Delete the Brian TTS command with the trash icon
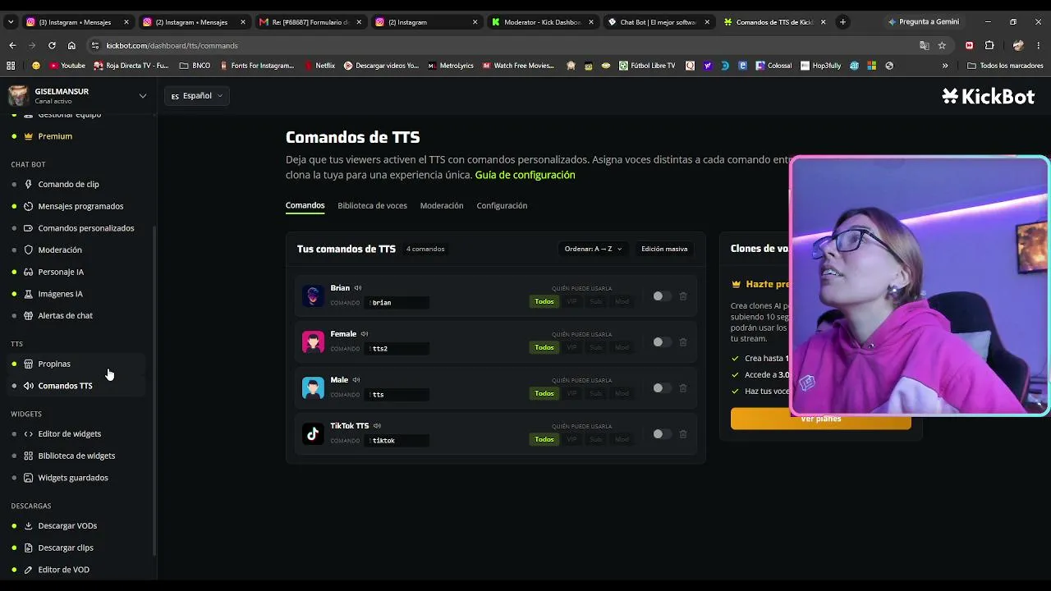 [x=682, y=296]
